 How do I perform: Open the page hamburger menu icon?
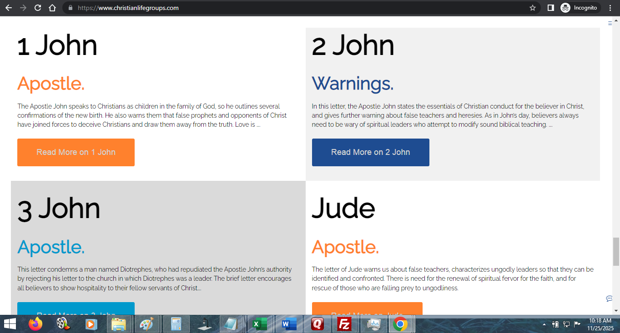pyautogui.click(x=610, y=23)
